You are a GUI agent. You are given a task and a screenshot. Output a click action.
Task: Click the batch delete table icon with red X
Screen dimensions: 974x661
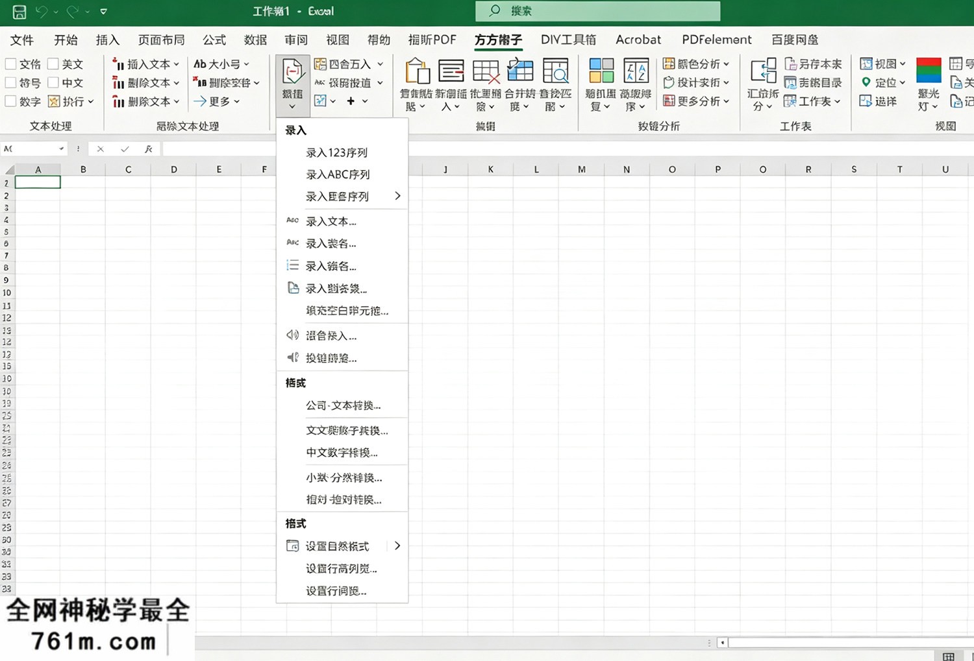pyautogui.click(x=486, y=70)
